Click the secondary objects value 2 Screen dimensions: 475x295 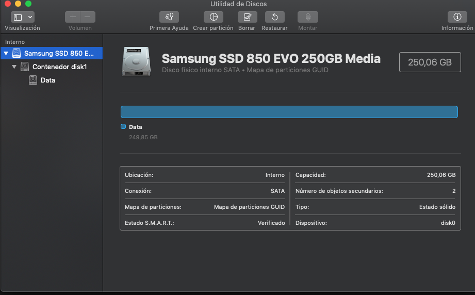454,191
